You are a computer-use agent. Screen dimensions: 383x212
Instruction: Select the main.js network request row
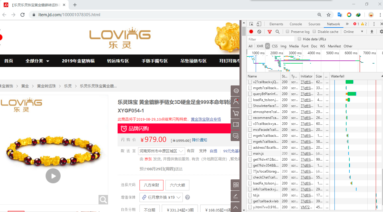click(x=315, y=154)
